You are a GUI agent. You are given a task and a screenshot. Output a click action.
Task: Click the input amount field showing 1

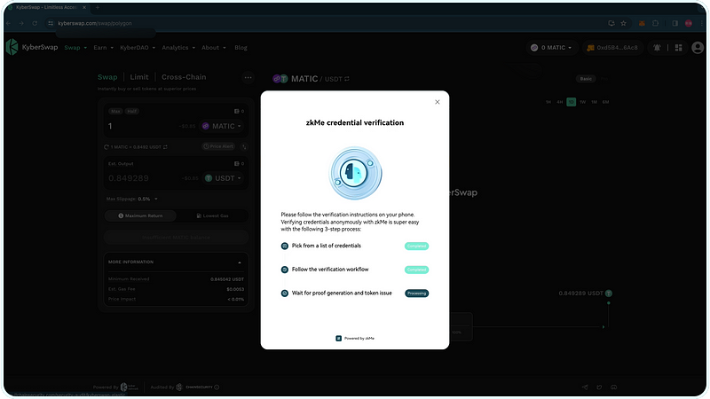point(140,126)
